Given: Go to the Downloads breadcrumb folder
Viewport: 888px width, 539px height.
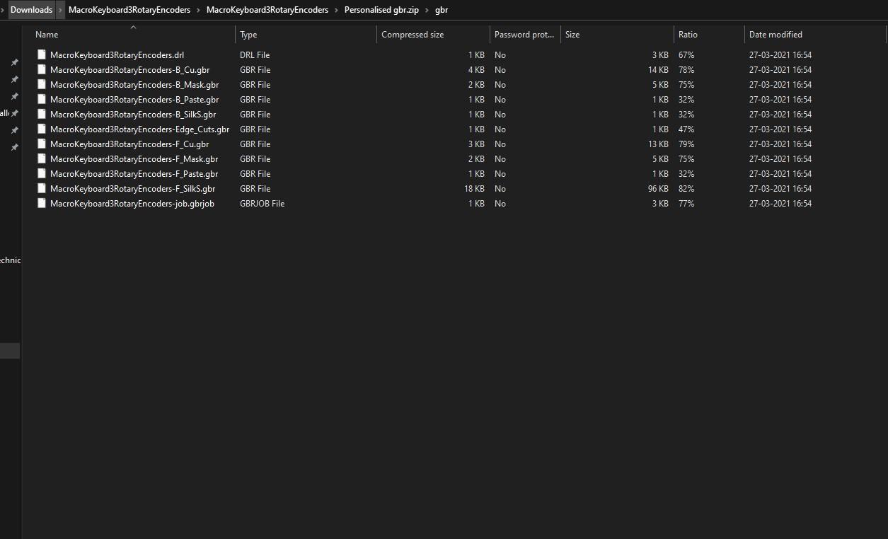Looking at the screenshot, I should click(x=31, y=10).
